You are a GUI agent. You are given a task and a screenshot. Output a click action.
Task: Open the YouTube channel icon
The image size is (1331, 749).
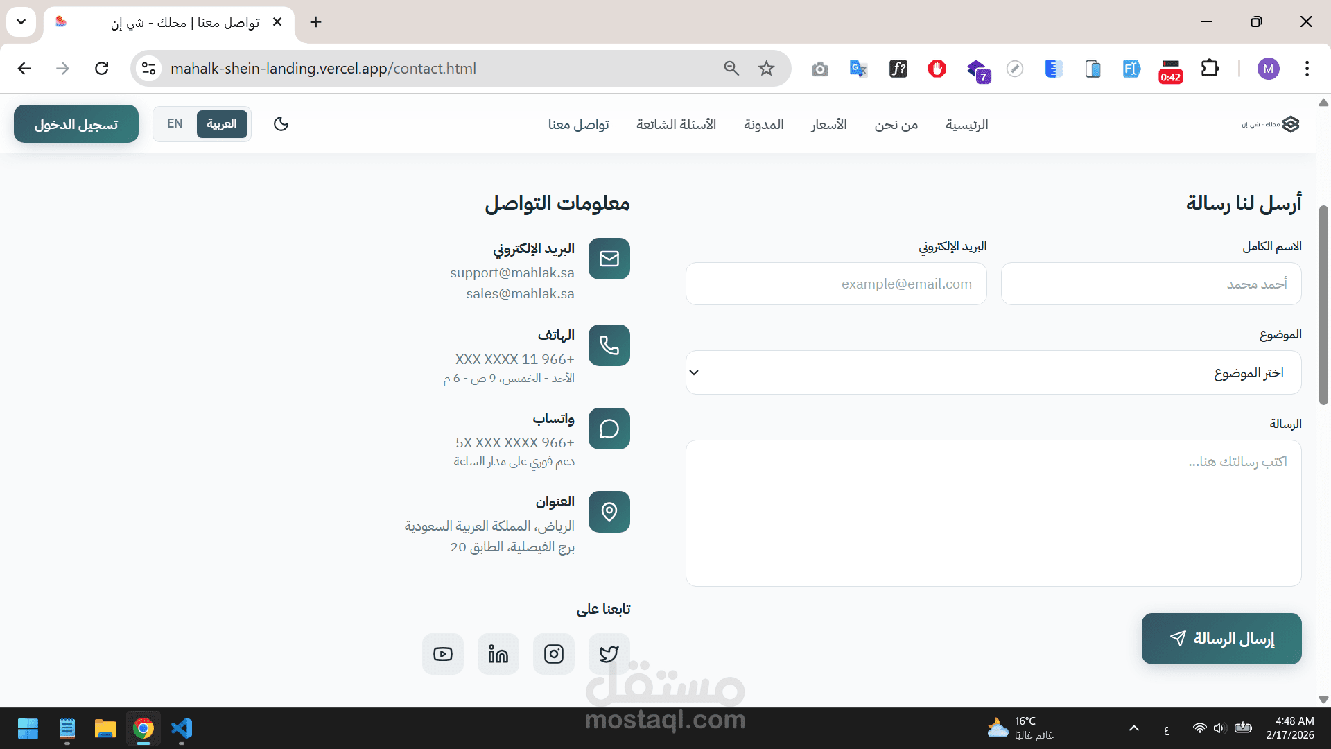click(442, 654)
